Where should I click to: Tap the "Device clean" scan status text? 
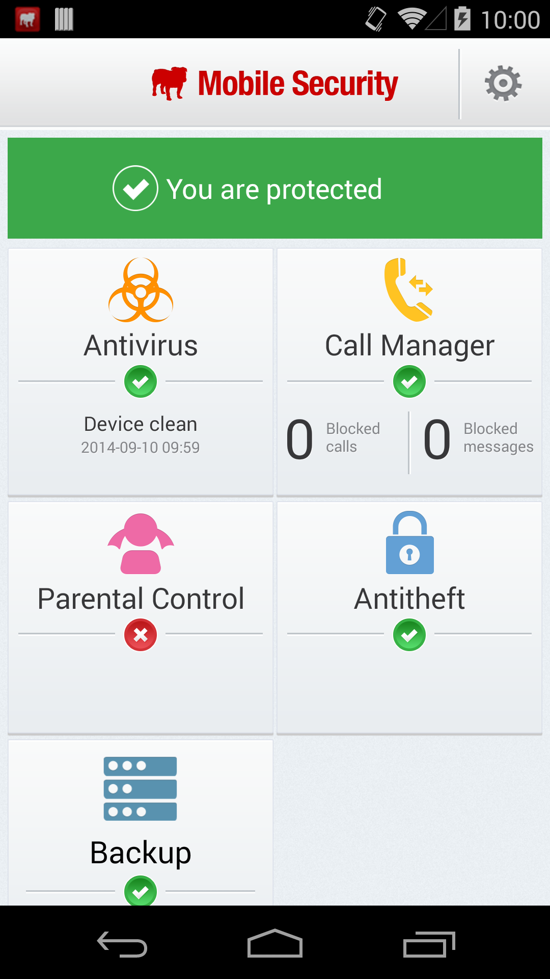click(x=141, y=424)
